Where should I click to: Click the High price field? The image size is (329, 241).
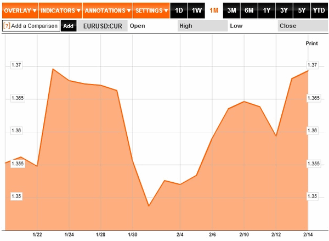pyautogui.click(x=203, y=26)
